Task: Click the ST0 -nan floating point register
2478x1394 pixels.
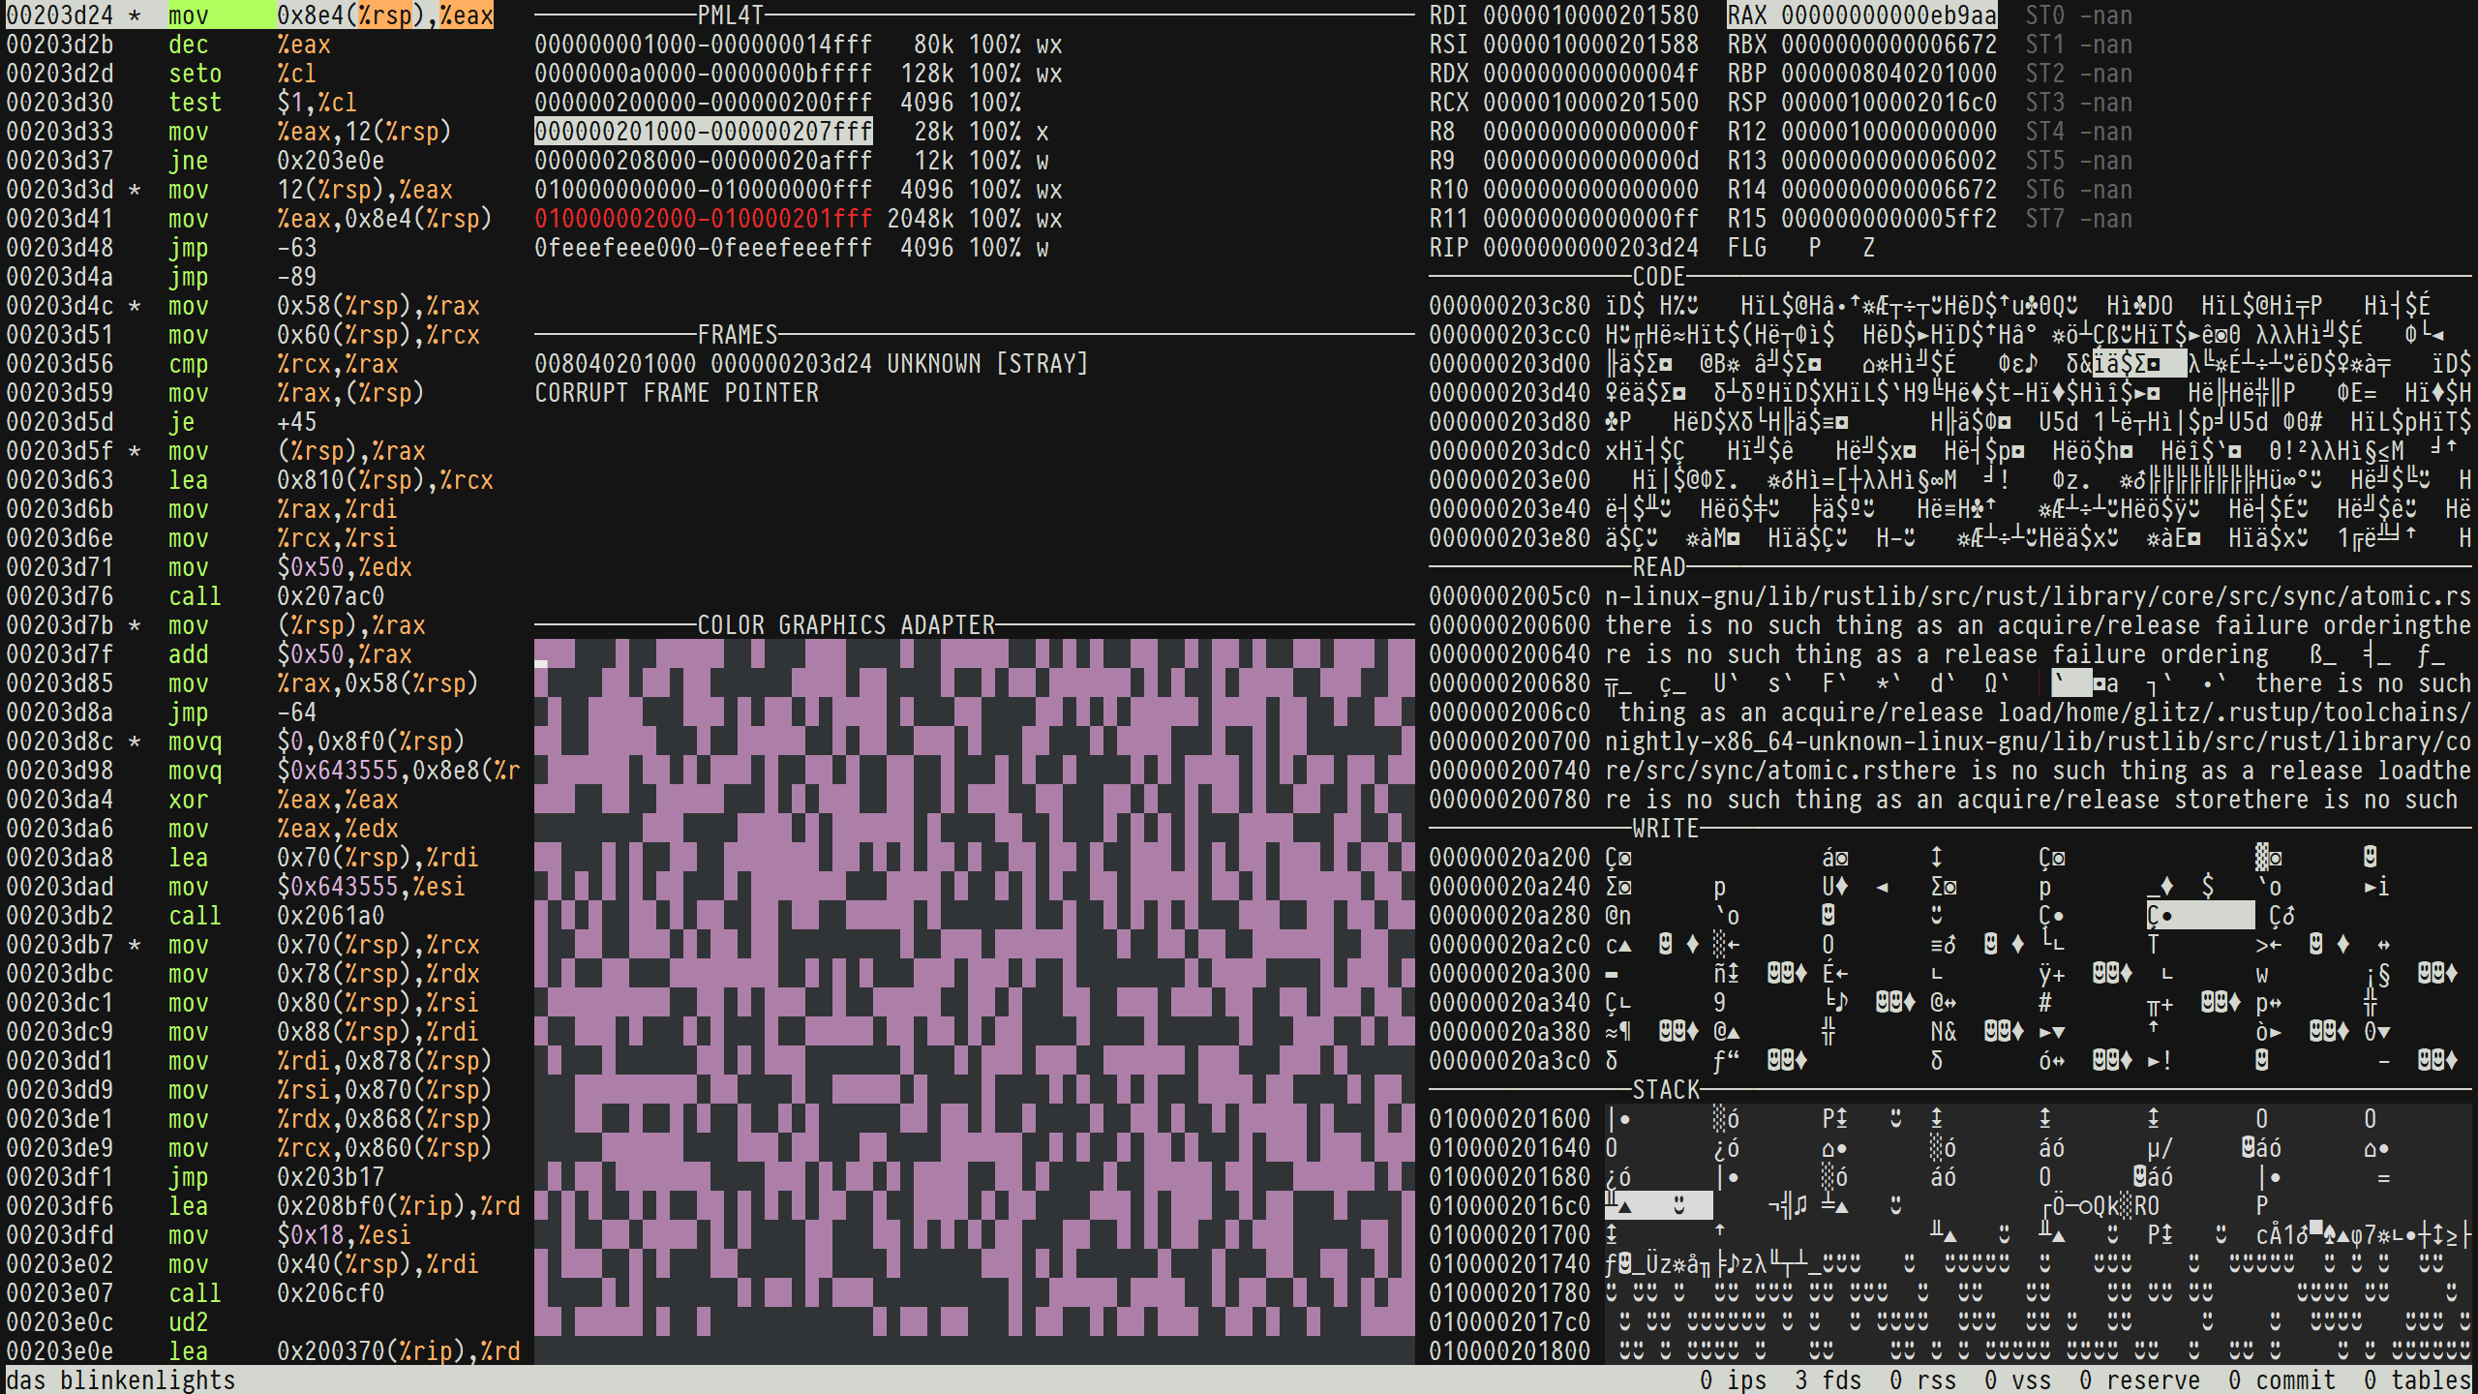Action: tap(2078, 15)
